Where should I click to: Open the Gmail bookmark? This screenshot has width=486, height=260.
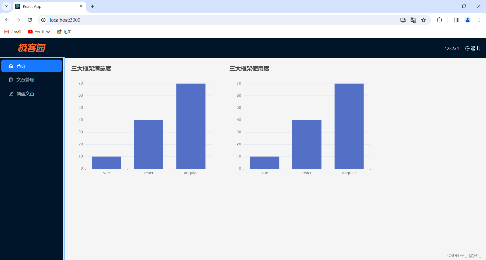pos(13,32)
